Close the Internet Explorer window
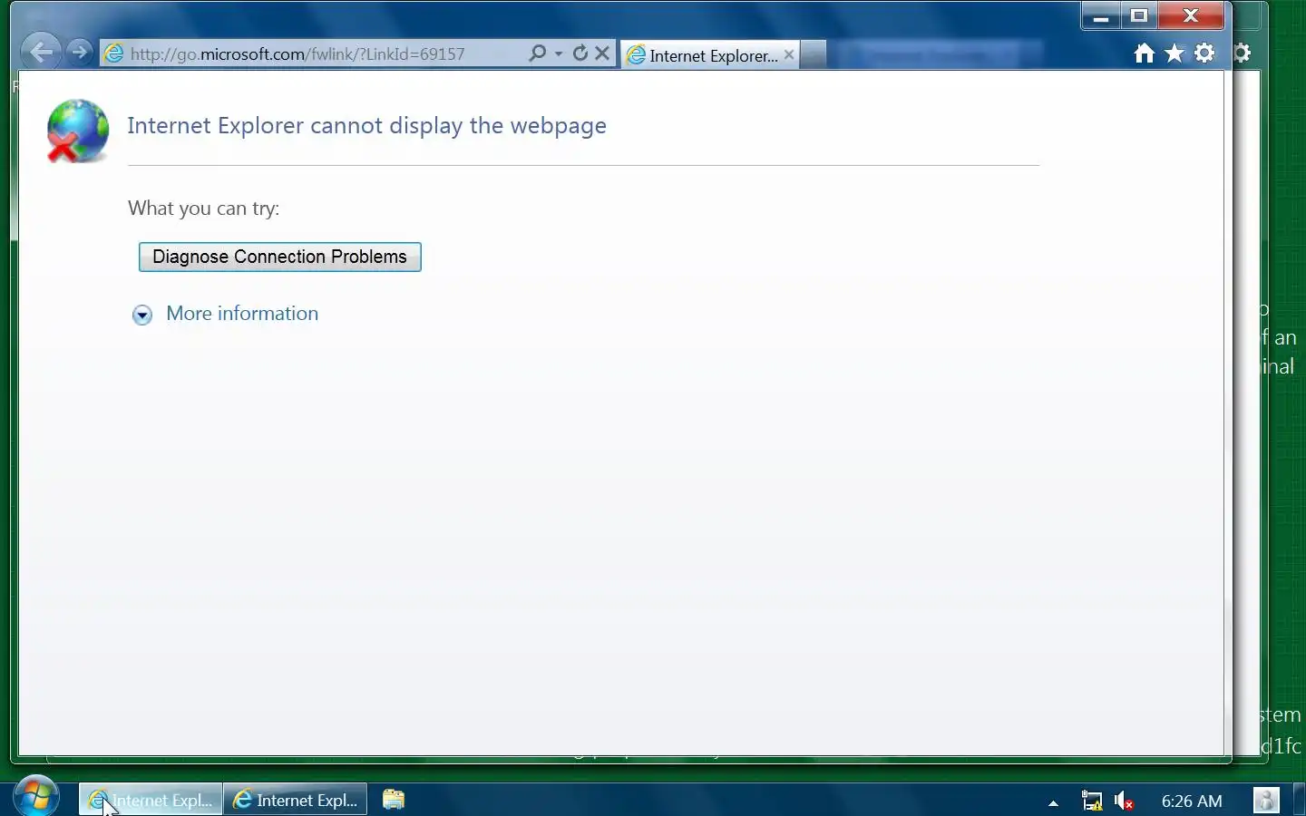The height and width of the screenshot is (816, 1306). pos(1192,16)
